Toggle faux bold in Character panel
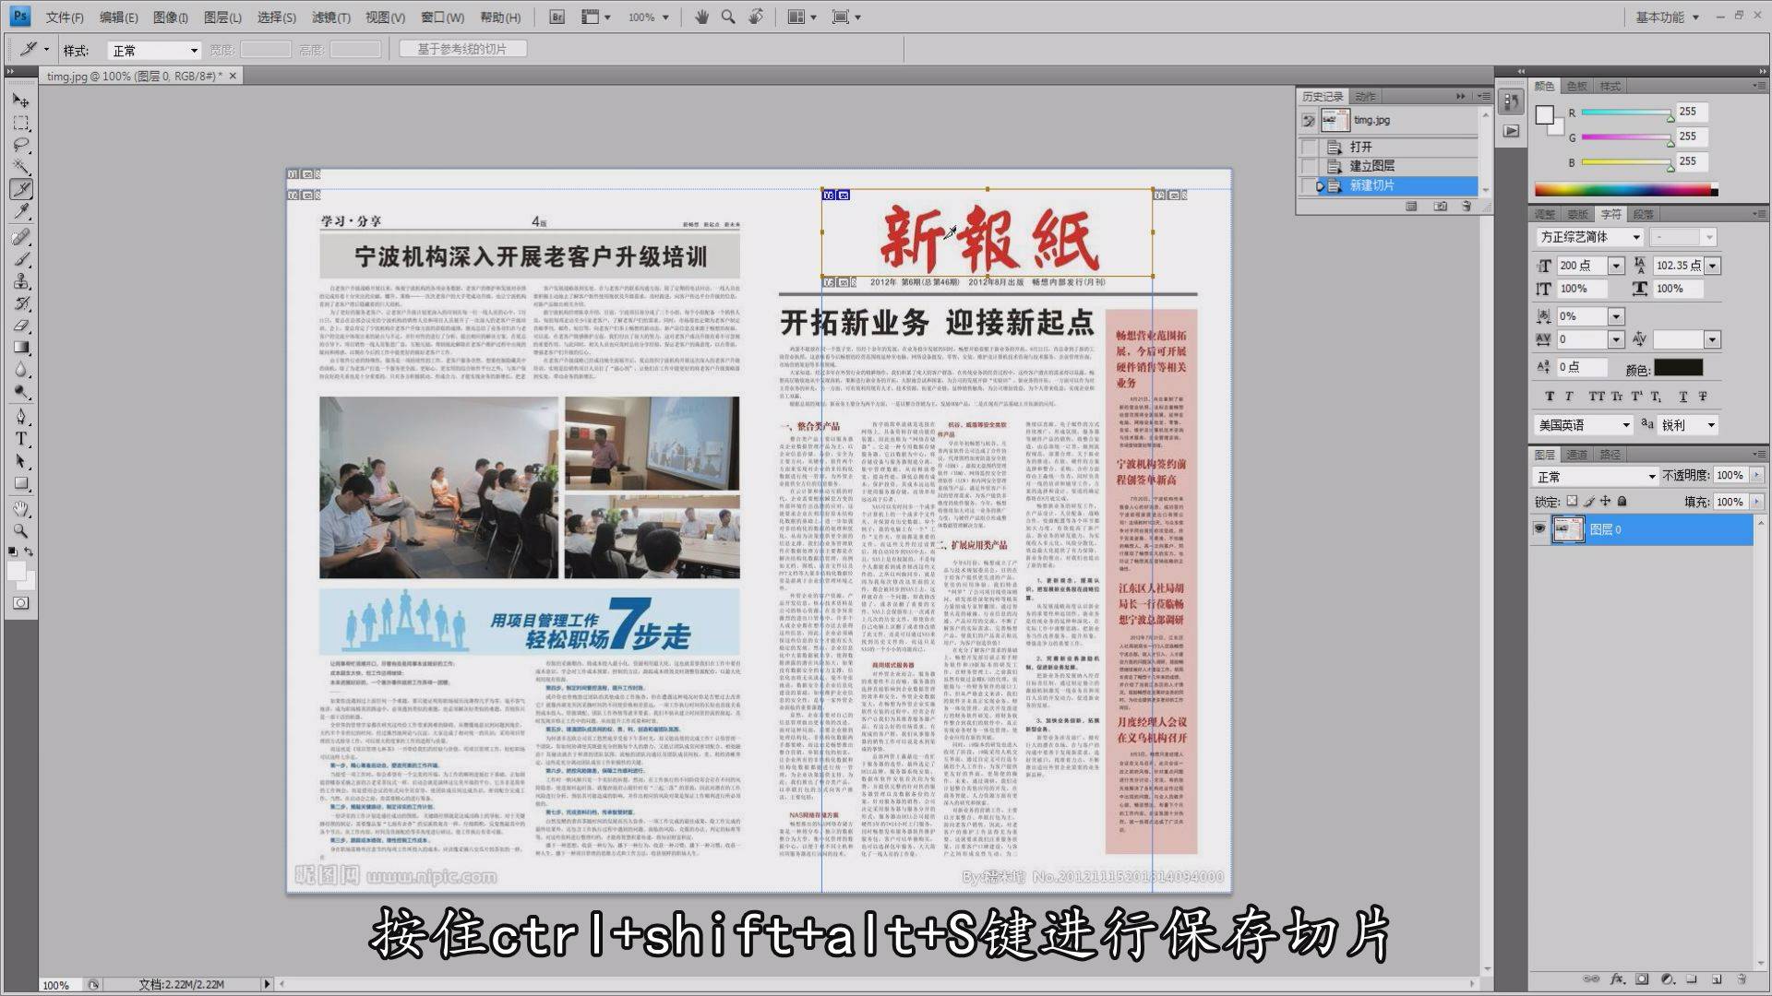 (x=1550, y=397)
